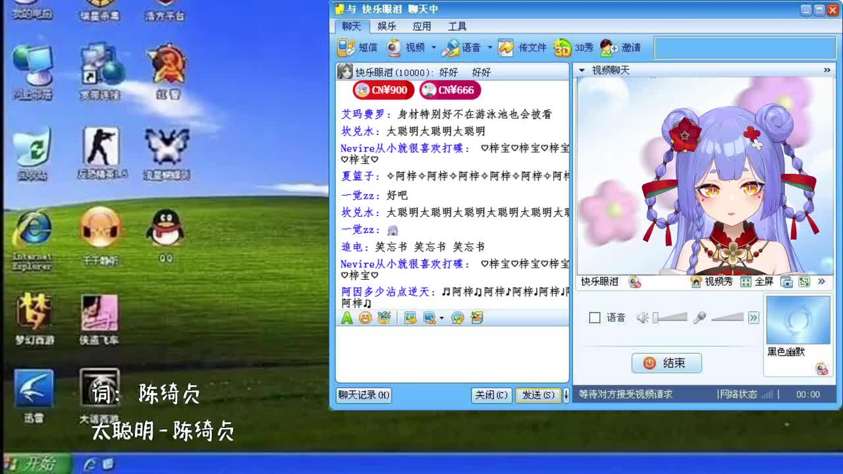This screenshot has height=474, width=843.
Task: Click the message input text area
Action: [x=452, y=354]
